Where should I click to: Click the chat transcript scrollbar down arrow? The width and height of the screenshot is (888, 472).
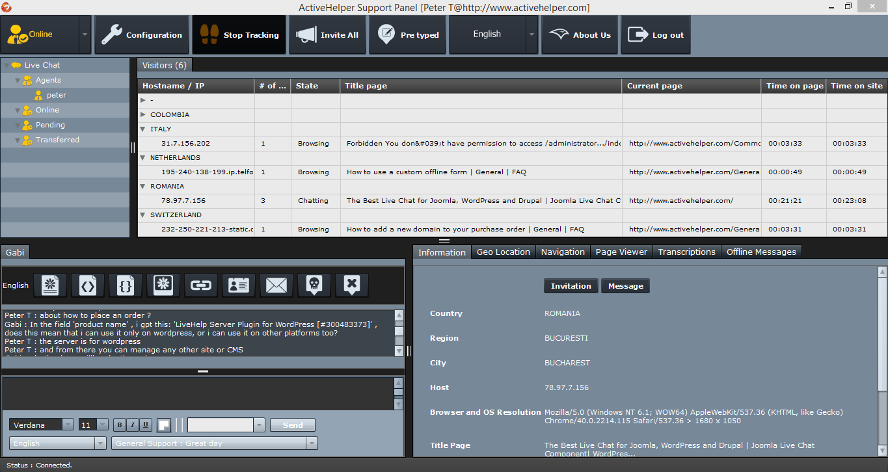tap(399, 351)
